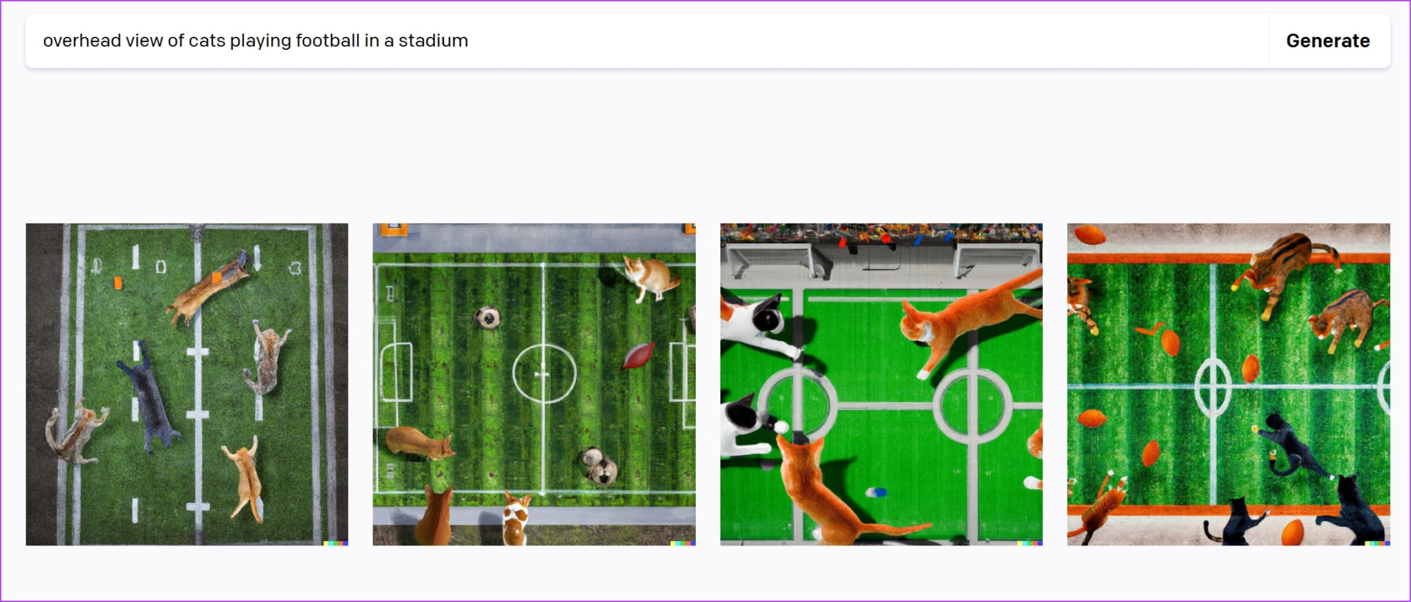Click the DALL-E color signature on the first image

(x=336, y=543)
